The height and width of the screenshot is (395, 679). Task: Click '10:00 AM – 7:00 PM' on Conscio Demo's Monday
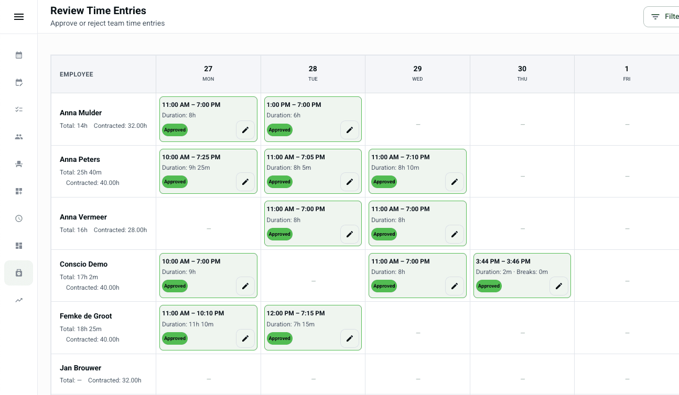tap(191, 261)
